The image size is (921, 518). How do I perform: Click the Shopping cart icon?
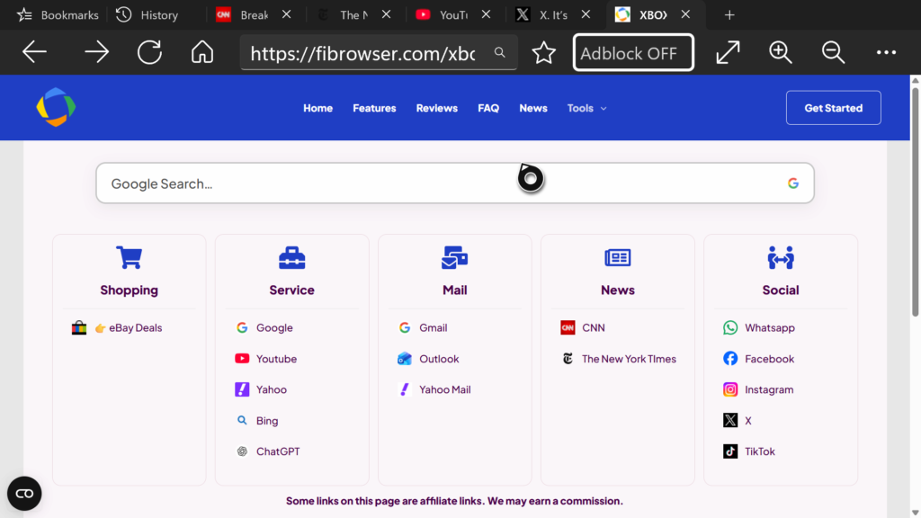130,257
